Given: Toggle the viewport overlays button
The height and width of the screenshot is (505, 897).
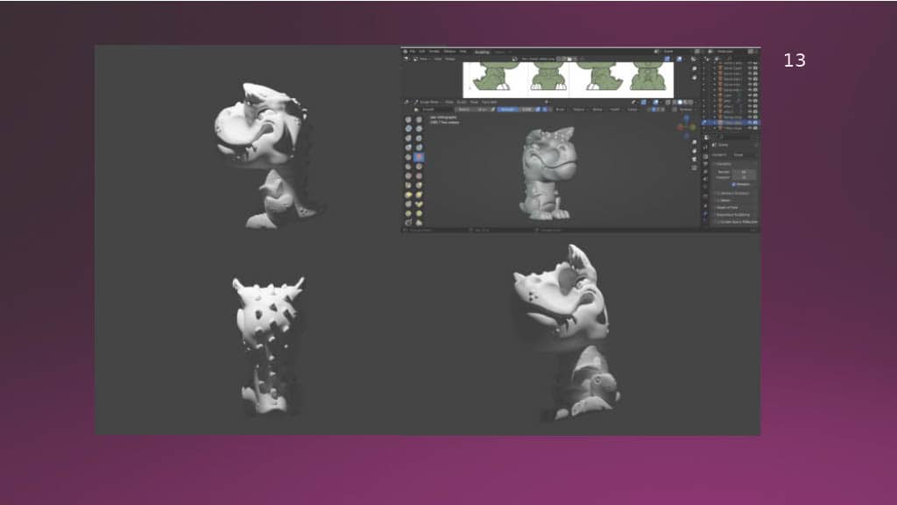Looking at the screenshot, I should tap(655, 103).
